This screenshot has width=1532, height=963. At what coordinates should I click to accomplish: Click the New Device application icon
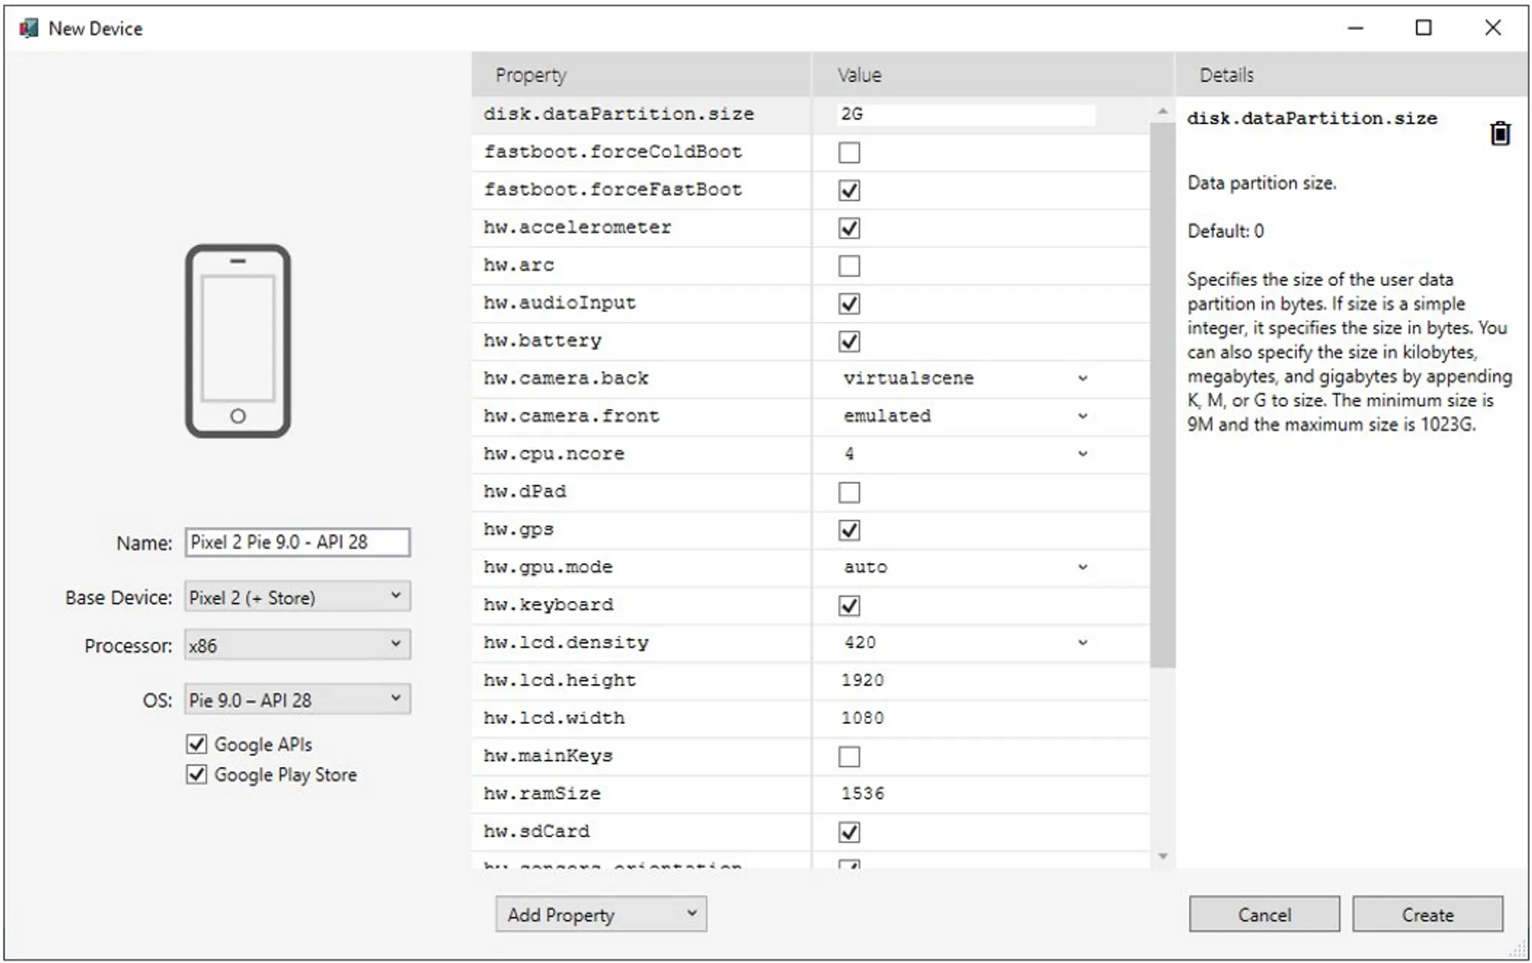click(28, 28)
